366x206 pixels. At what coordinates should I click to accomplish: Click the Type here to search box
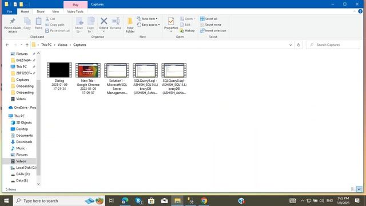(x=59, y=201)
